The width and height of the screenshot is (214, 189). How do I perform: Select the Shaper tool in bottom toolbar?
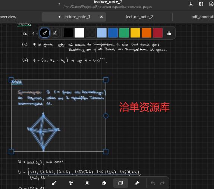71,183
